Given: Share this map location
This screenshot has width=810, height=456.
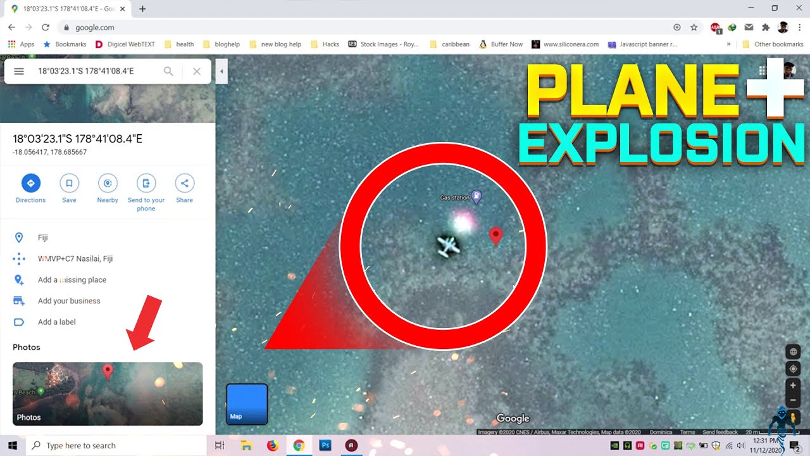Looking at the screenshot, I should [184, 189].
